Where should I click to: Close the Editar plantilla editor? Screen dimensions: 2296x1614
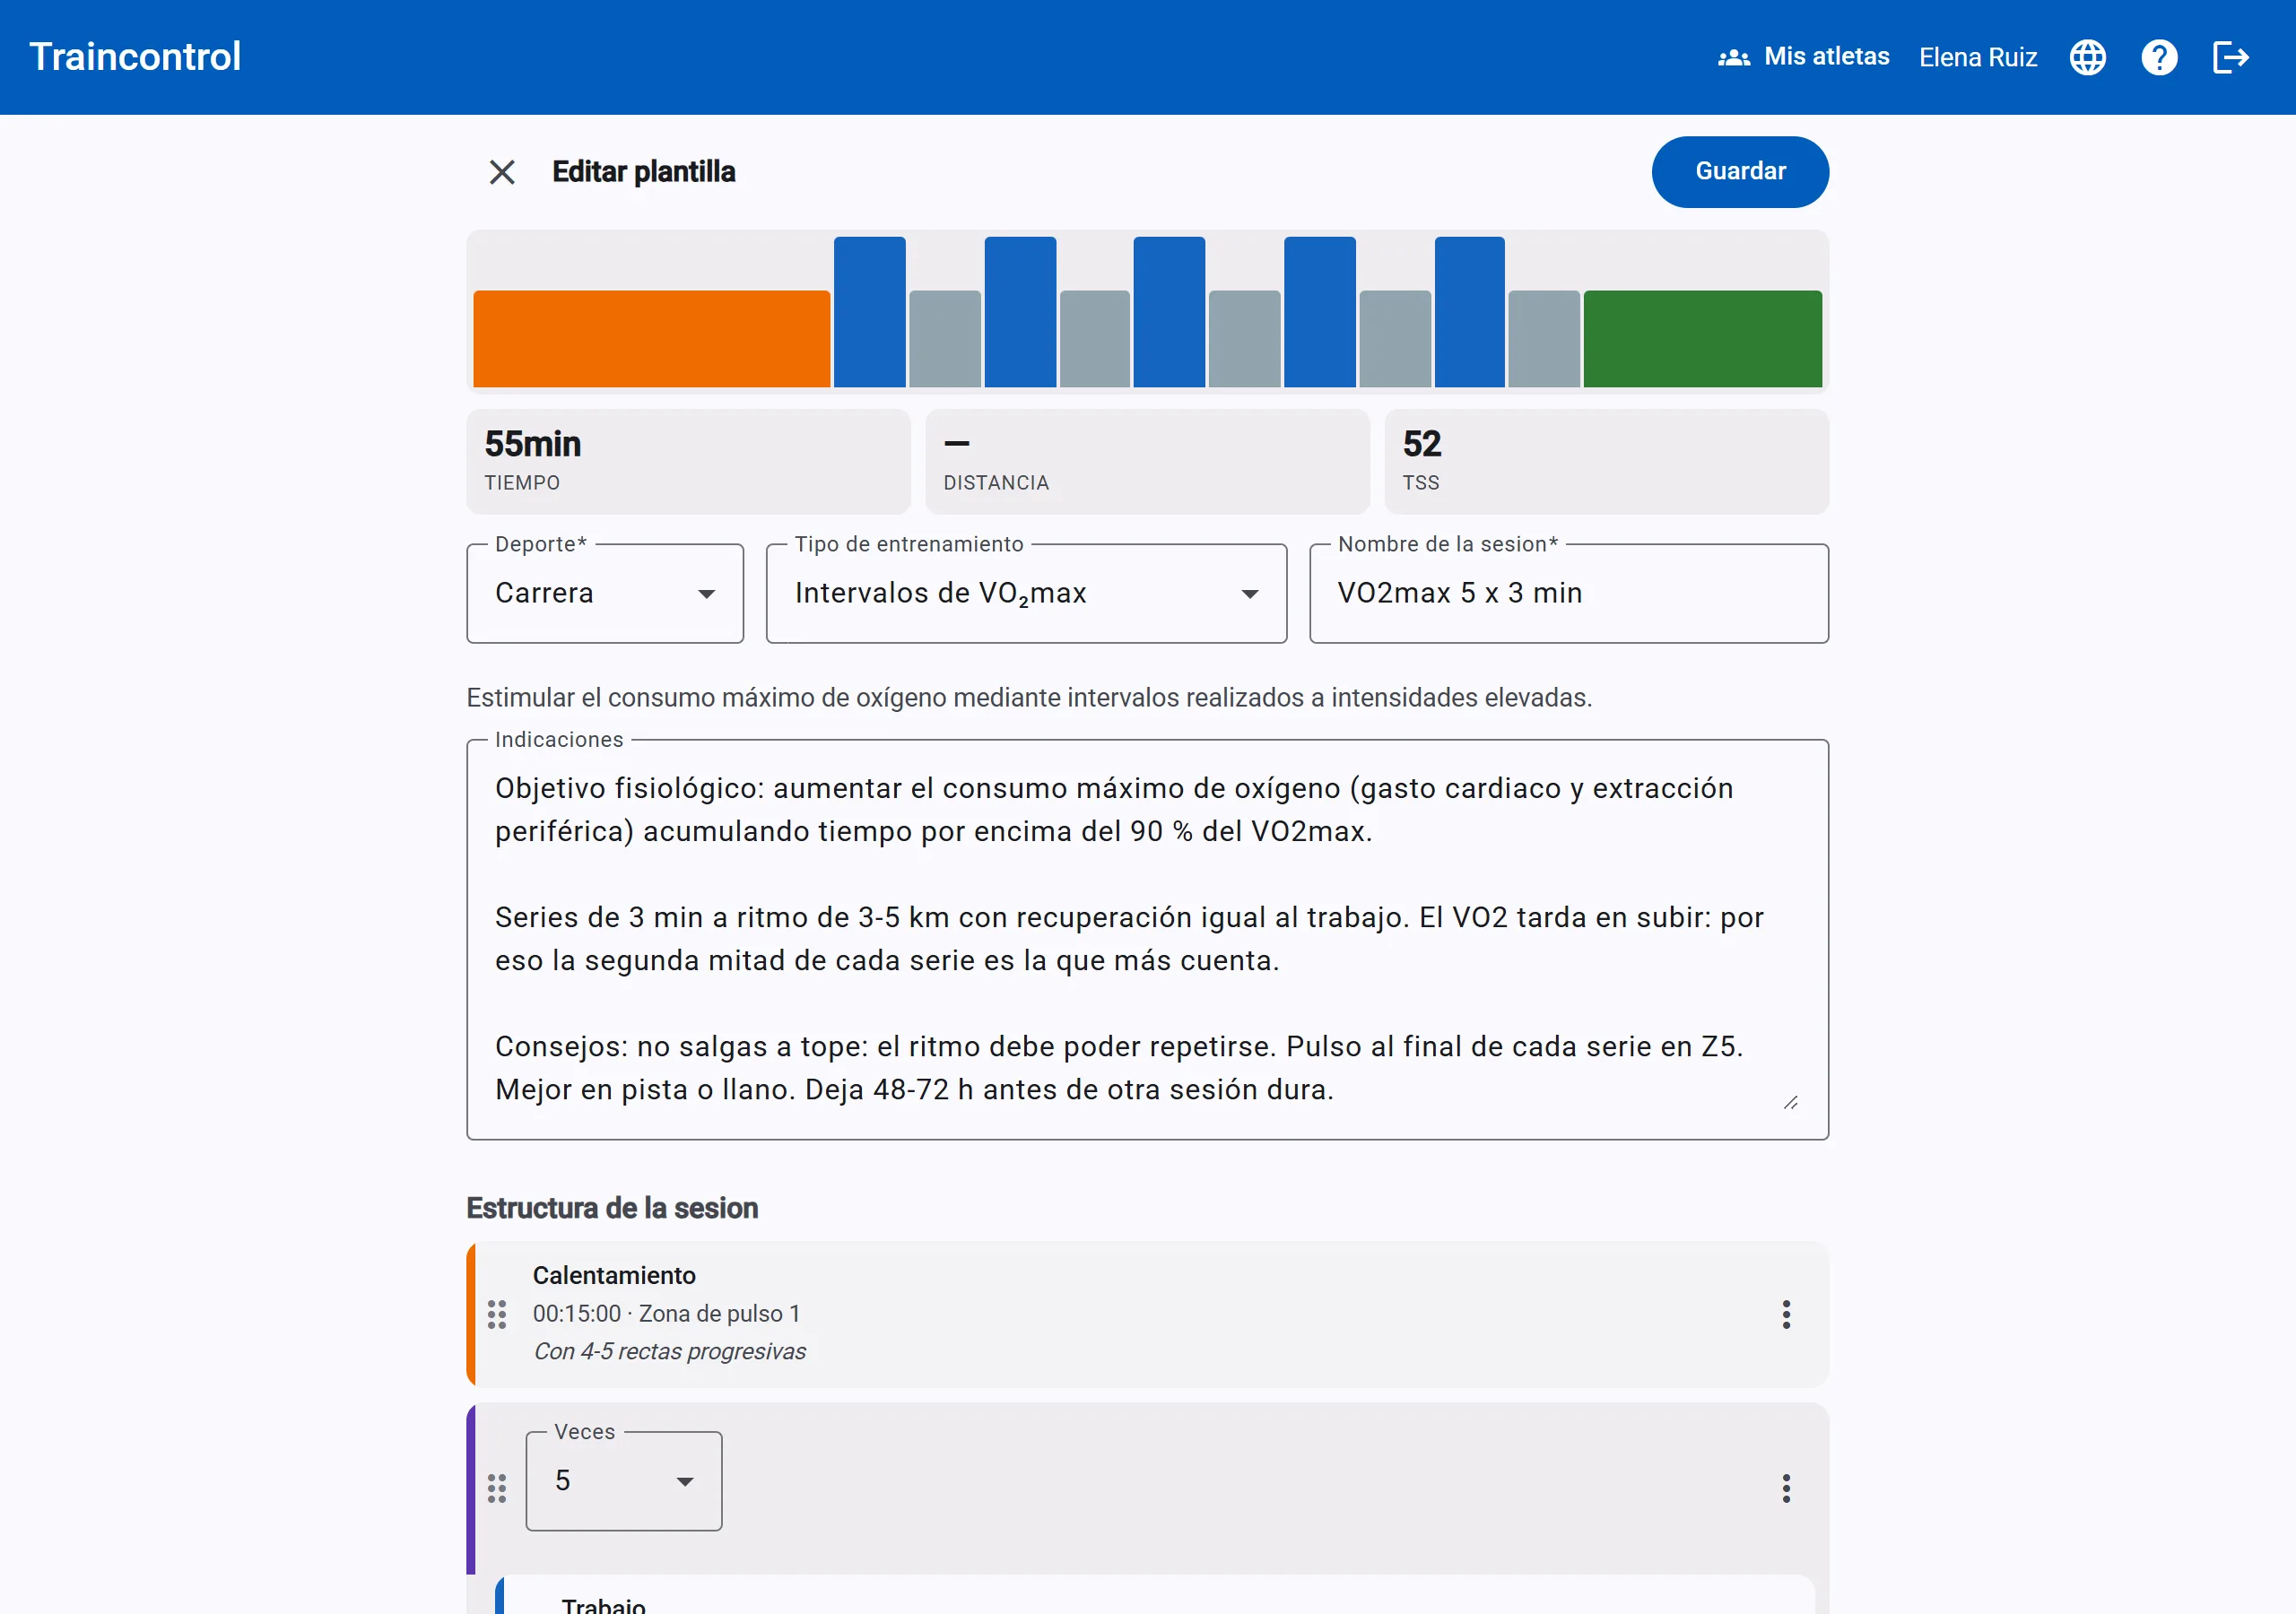(502, 172)
